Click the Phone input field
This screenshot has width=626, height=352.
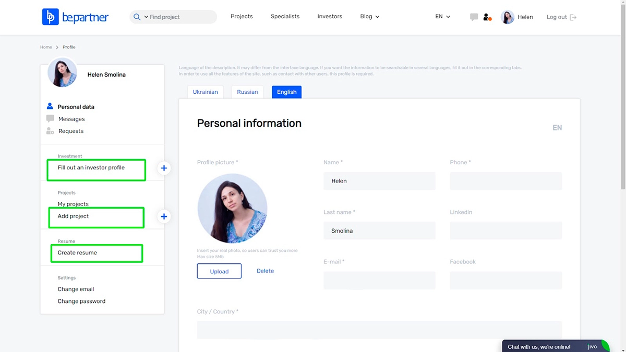click(506, 181)
